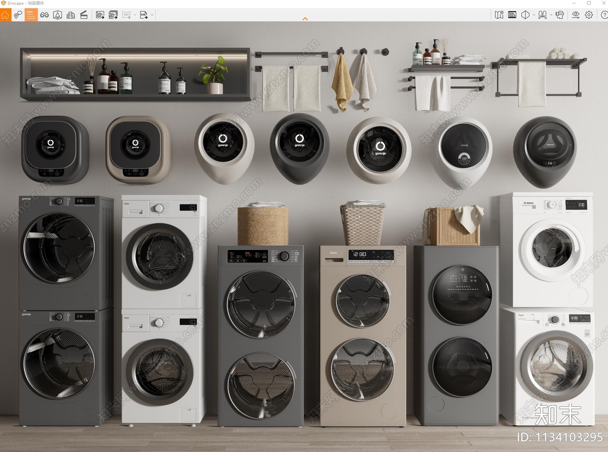Switch projection mode with the hexagon icon
Image resolution: width=608 pixels, height=452 pixels.
pyautogui.click(x=526, y=15)
